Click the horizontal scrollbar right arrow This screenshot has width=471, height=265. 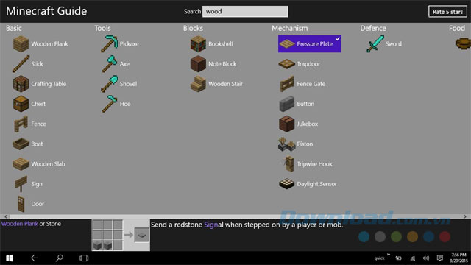(465, 216)
